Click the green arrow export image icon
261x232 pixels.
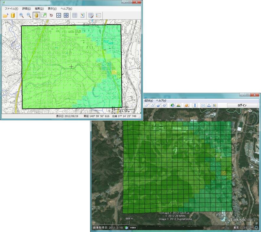44,15
